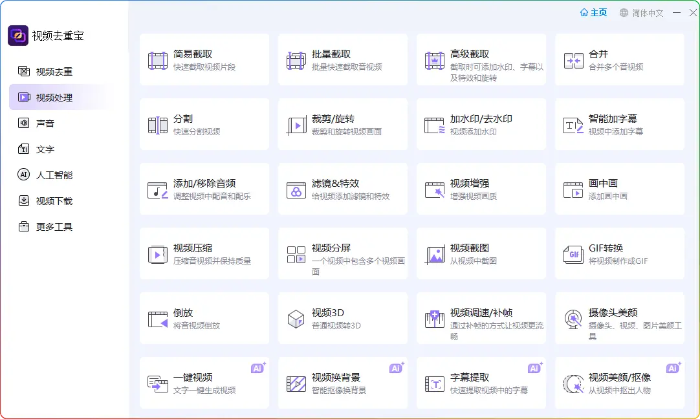Open the 视频截图 screenshot tool icon
This screenshot has height=419, width=700.
pyautogui.click(x=435, y=254)
